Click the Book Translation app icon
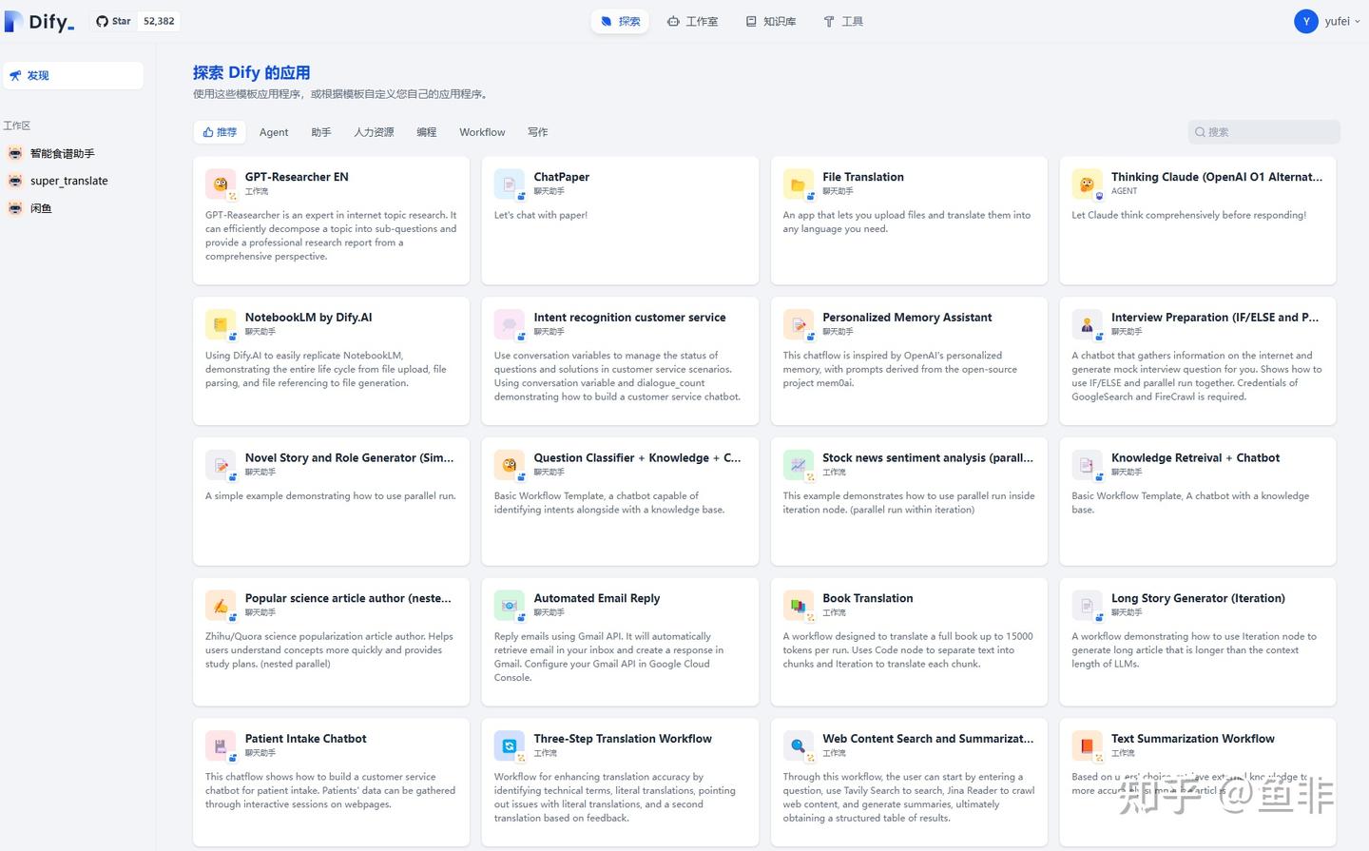Viewport: 1369px width, 851px height. pyautogui.click(x=799, y=606)
